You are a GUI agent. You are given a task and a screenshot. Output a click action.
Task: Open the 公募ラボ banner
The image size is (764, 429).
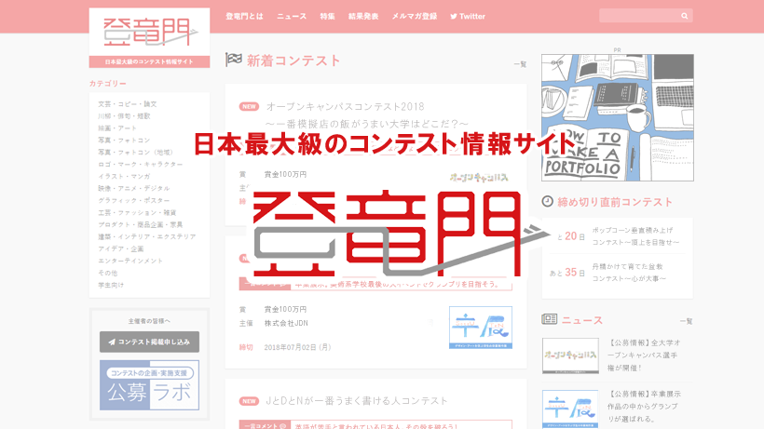(x=149, y=385)
